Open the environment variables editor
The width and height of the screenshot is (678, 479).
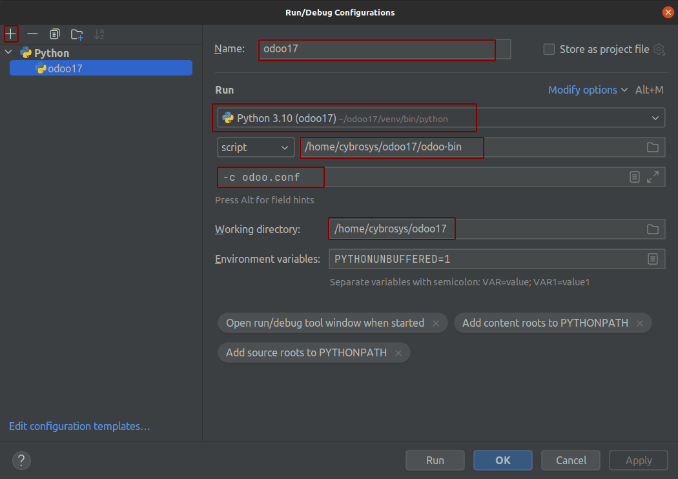(653, 258)
